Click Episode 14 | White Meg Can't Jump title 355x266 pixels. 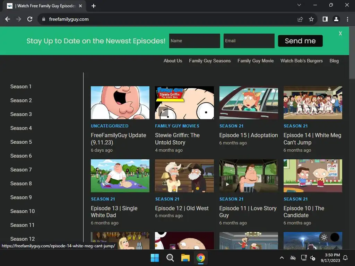tap(312, 139)
